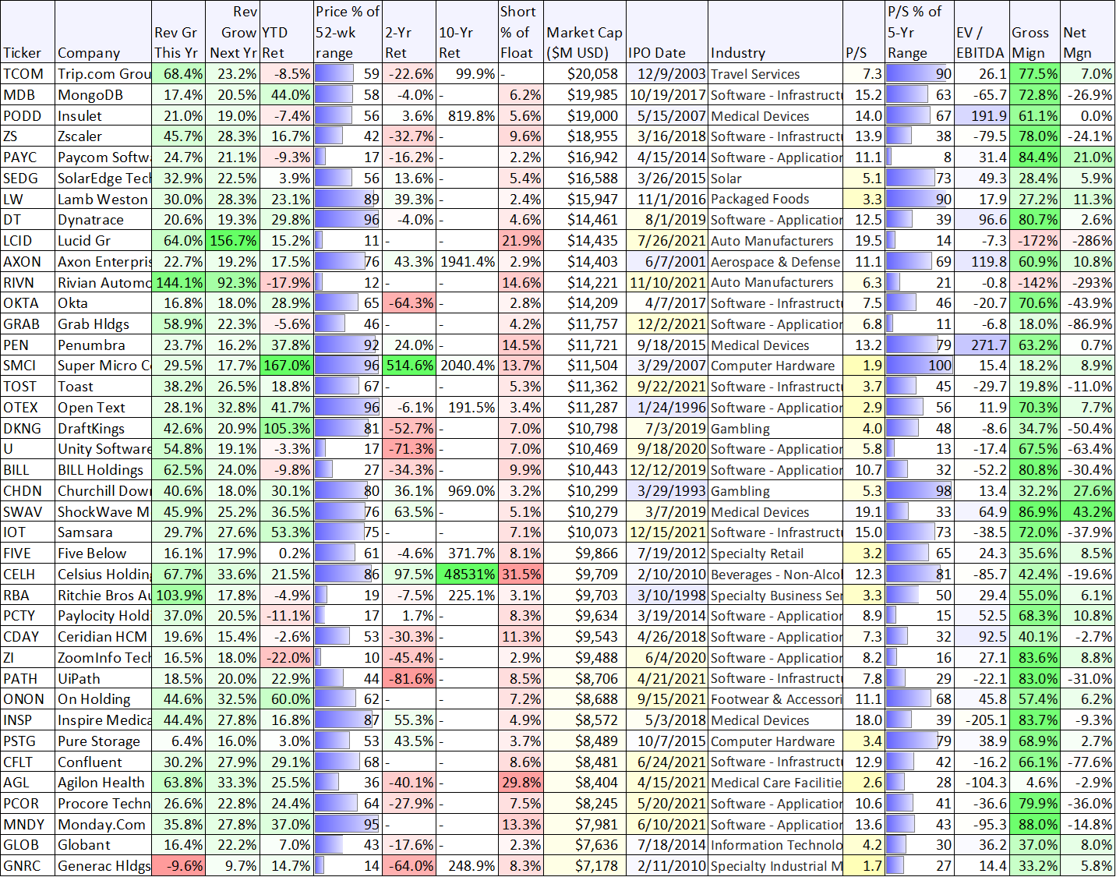Select the Short % of Float header
Image resolution: width=1116 pixels, height=877 pixels.
[x=521, y=32]
